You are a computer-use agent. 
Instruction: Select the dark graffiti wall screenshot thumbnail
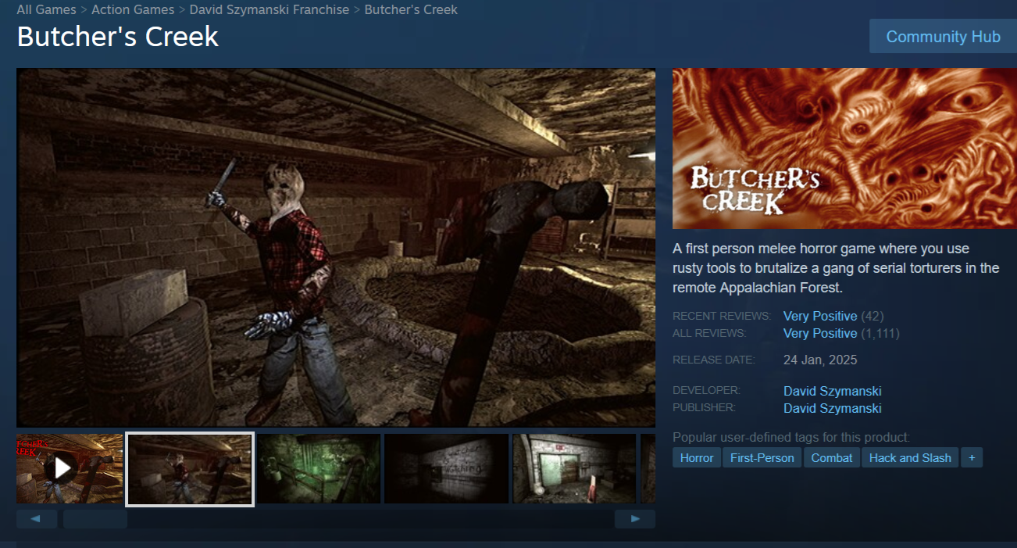(x=447, y=468)
